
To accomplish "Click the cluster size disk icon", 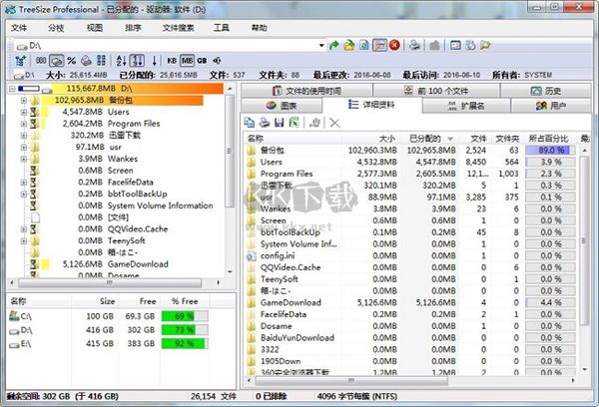I will pos(87,60).
